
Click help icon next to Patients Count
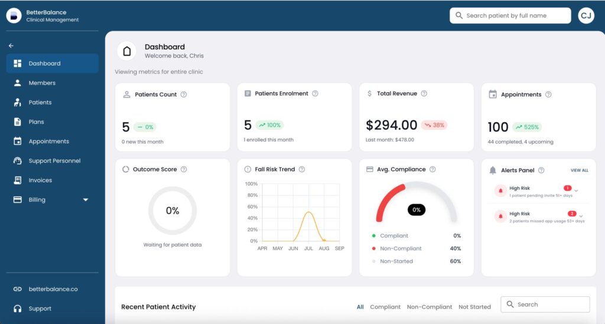coord(184,95)
